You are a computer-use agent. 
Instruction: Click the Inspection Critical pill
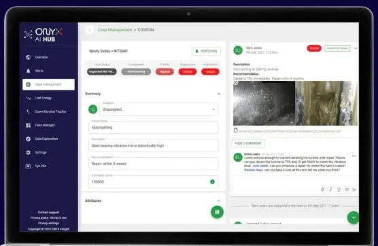[x=210, y=71]
